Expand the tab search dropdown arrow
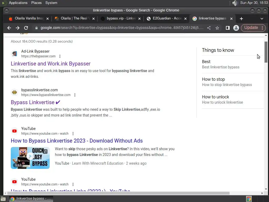The height and width of the screenshot is (202, 269). 262,19
